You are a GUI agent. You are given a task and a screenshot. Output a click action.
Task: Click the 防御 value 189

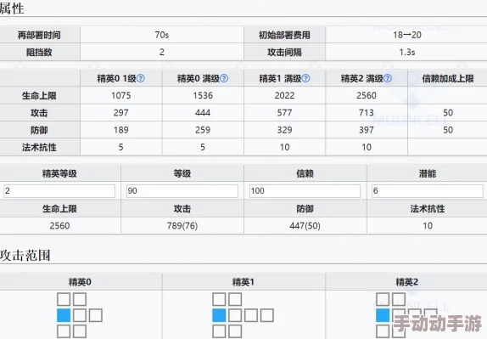pyautogui.click(x=121, y=130)
